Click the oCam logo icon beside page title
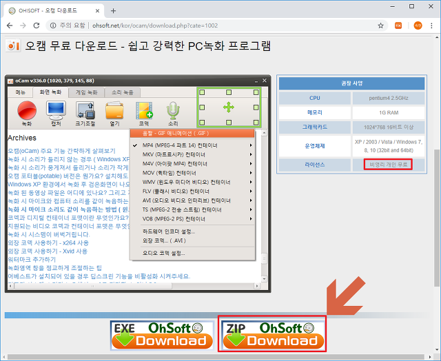 (13, 45)
